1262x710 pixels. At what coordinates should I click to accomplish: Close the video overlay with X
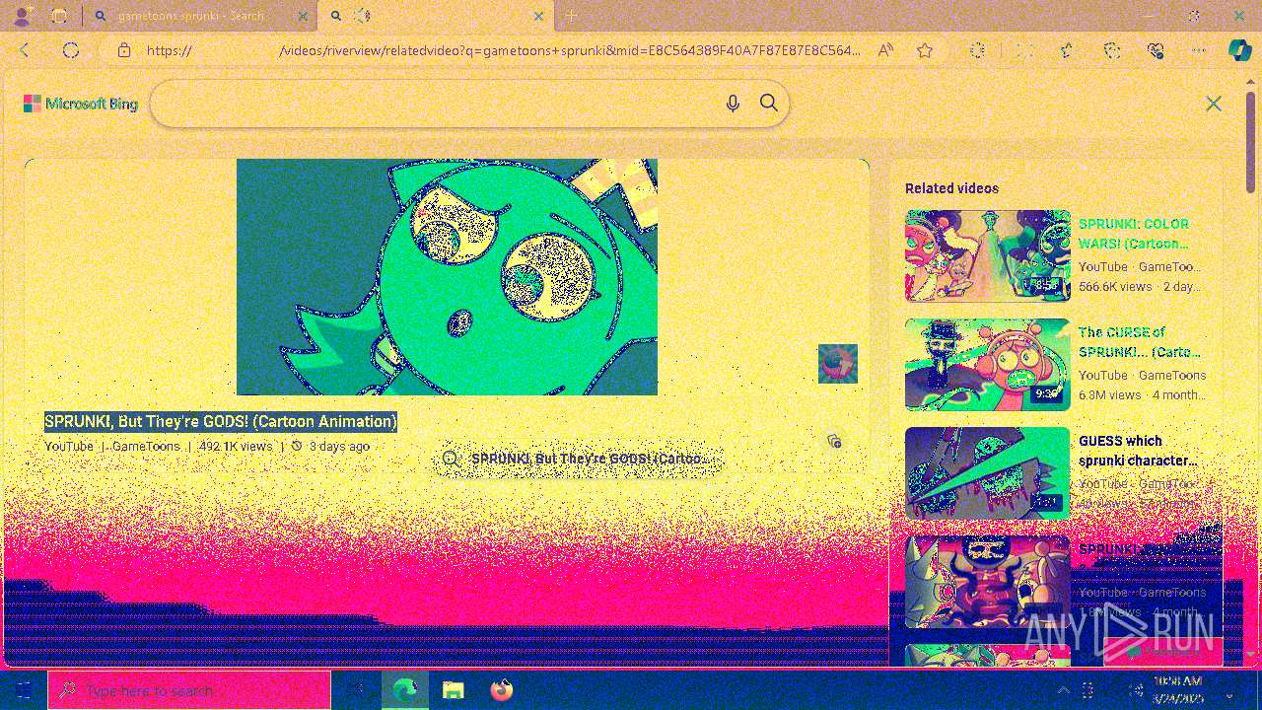(x=1214, y=104)
